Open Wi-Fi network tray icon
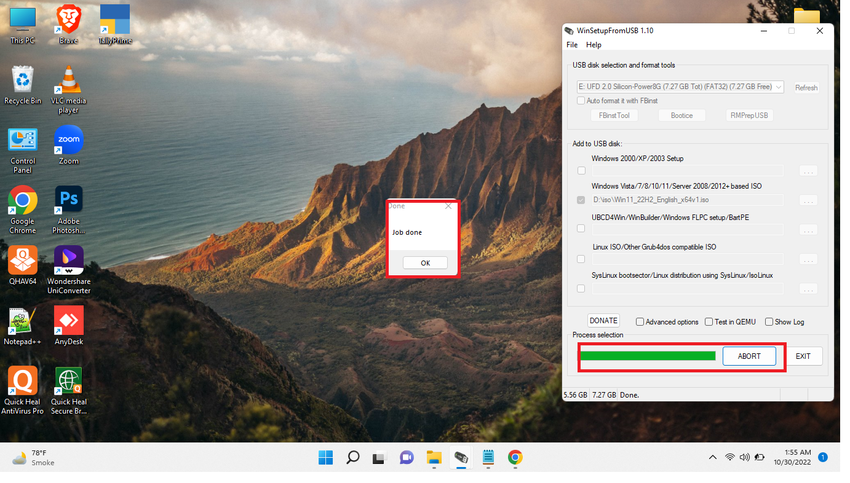 coord(730,457)
